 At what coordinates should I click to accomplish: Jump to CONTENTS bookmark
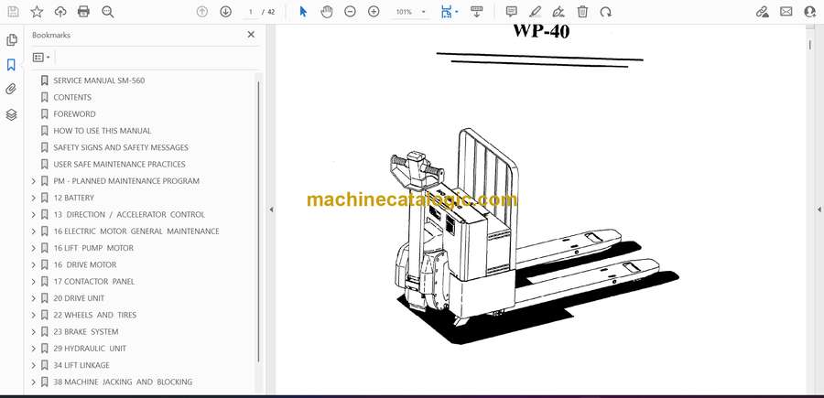(x=72, y=97)
